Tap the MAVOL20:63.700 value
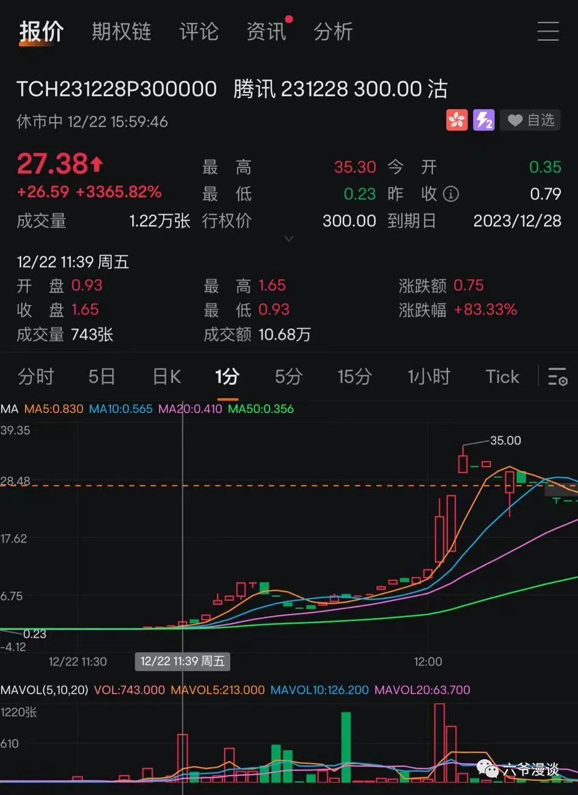 pos(423,690)
